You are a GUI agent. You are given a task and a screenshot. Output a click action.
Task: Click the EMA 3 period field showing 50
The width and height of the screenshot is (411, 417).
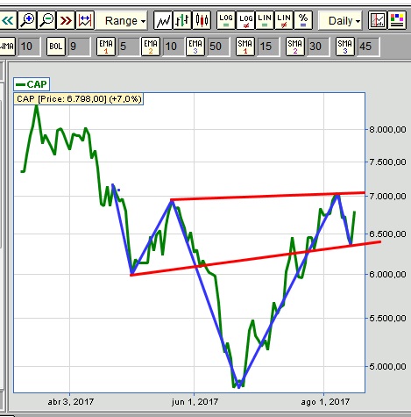pos(219,47)
